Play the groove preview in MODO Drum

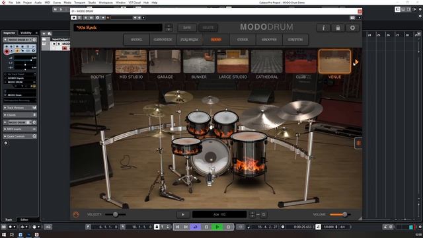tap(183, 214)
